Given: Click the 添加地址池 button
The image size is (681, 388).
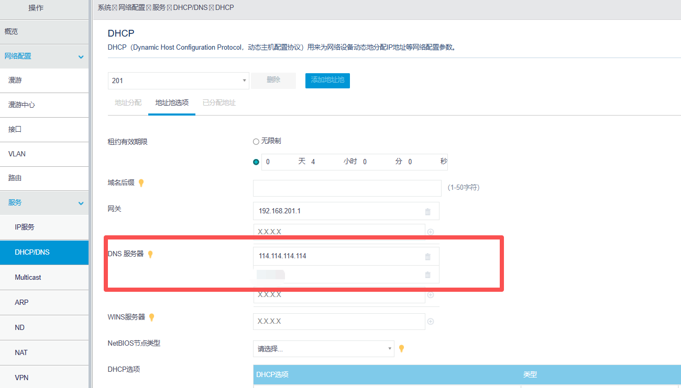Looking at the screenshot, I should pos(327,80).
